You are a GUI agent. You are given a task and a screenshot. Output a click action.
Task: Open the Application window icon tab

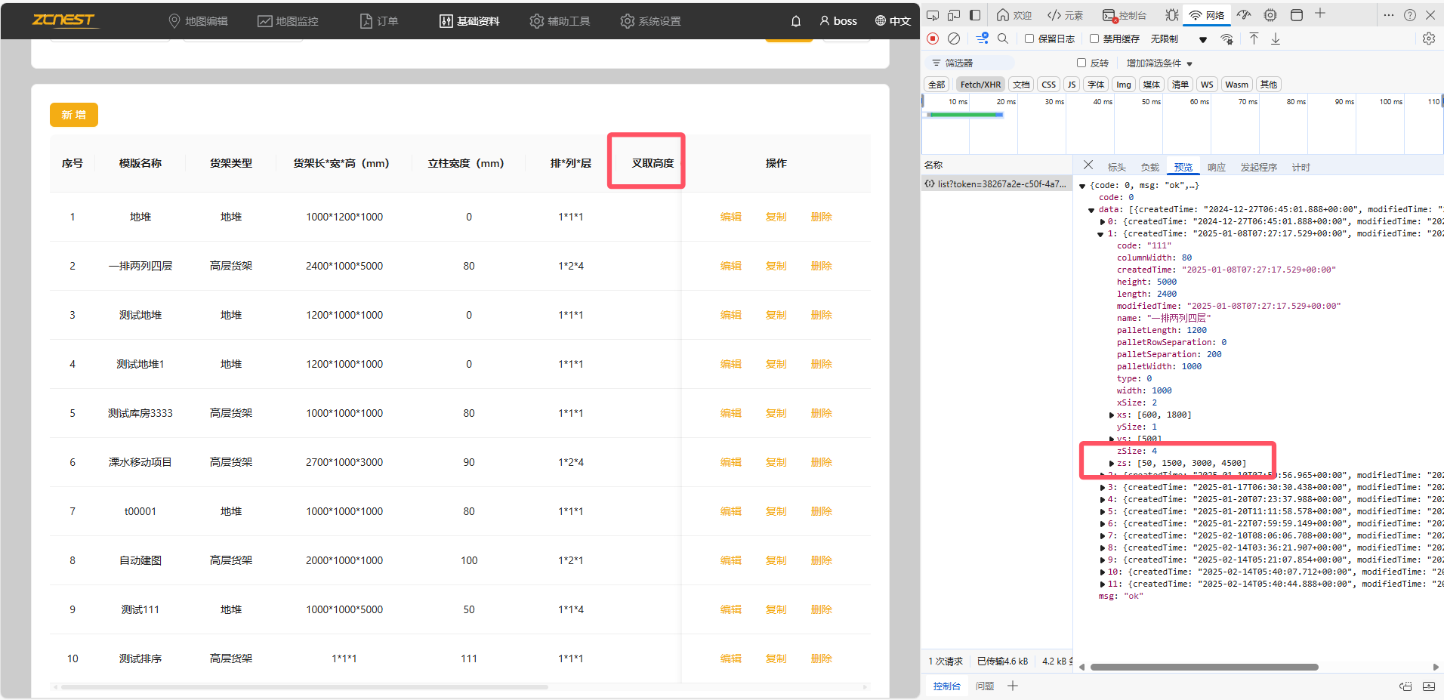click(1297, 15)
